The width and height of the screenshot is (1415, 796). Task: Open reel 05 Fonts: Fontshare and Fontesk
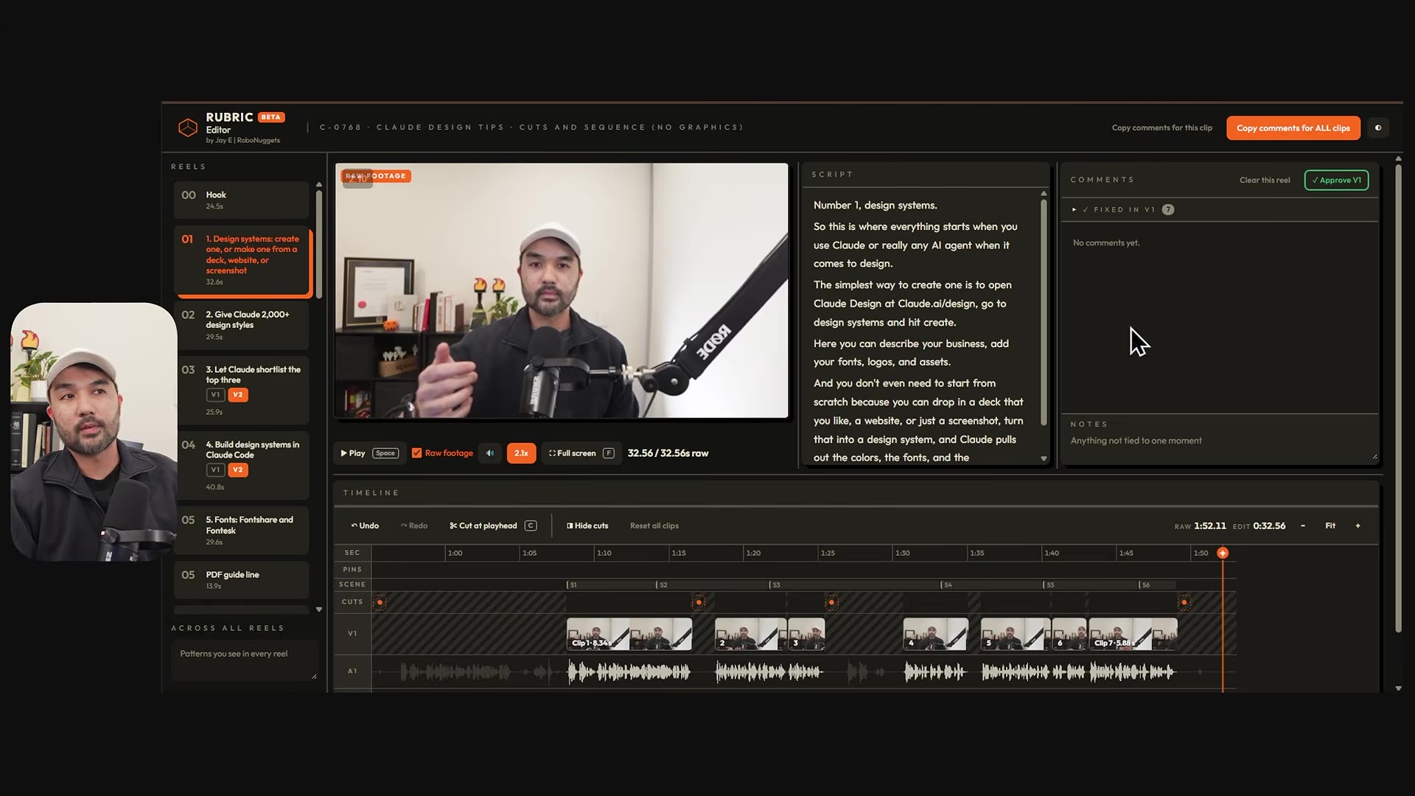(241, 530)
